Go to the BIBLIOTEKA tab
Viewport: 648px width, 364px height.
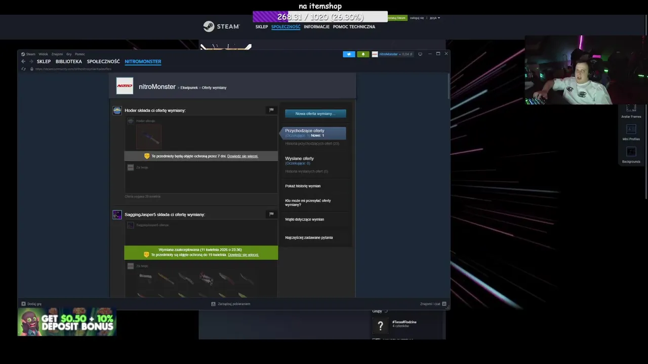tap(68, 62)
